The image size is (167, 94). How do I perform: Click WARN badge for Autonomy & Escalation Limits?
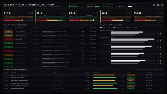[131, 86]
